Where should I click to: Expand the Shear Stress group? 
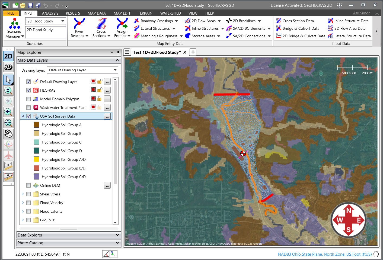point(23,194)
